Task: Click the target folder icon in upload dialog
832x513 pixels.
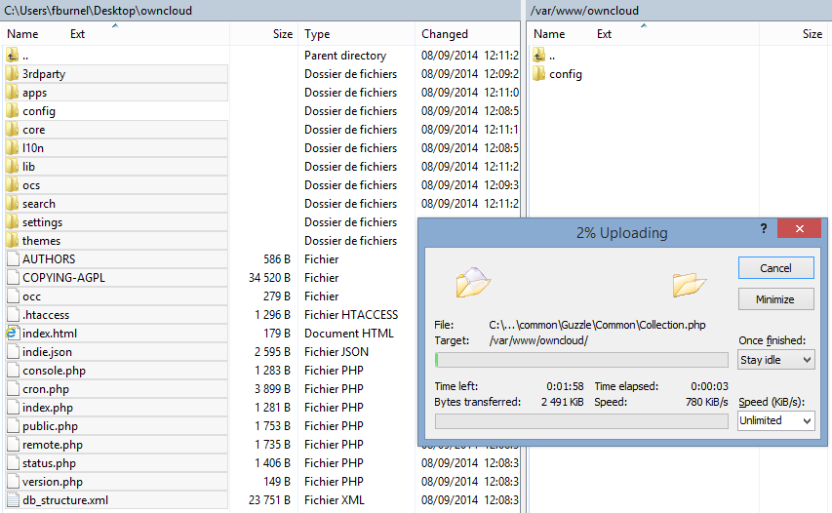Action: [x=689, y=284]
